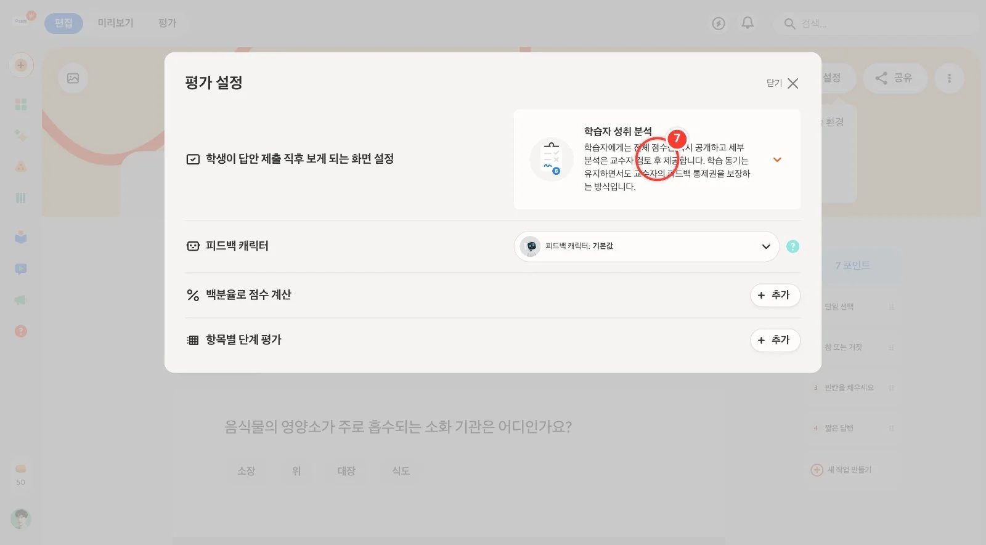
Task: Select answer choice 위
Action: pos(296,471)
